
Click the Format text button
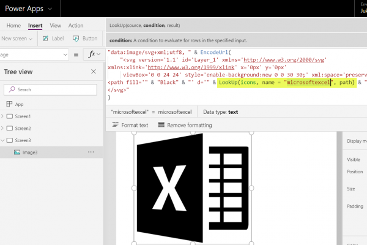pos(130,125)
